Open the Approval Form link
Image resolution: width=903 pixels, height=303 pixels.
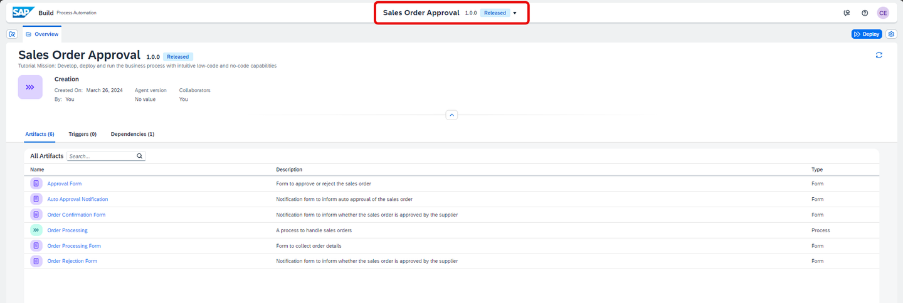point(65,183)
